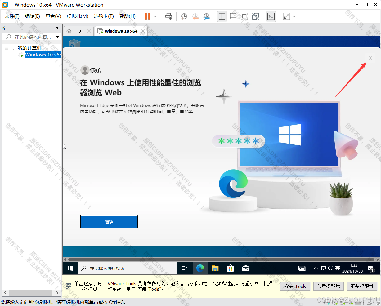
Task: Click the Windows taskbar search box
Action: point(127,268)
